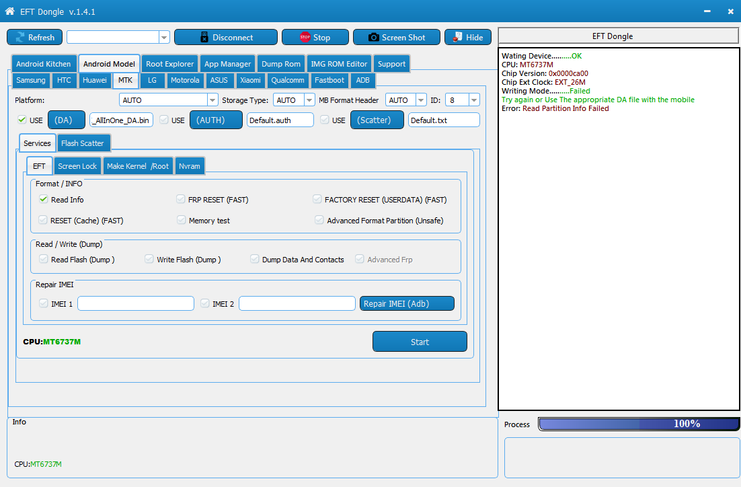This screenshot has height=487, width=741.
Task: Click the Start button
Action: [x=420, y=342]
